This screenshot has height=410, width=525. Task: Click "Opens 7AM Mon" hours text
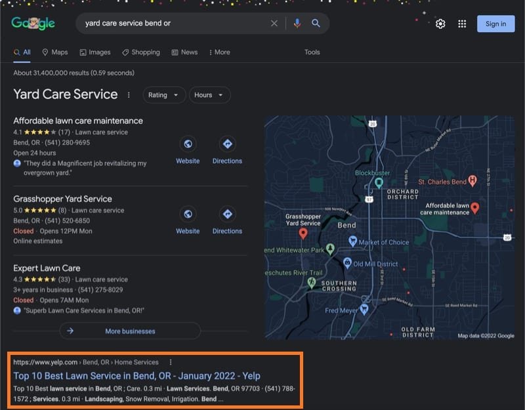(x=64, y=300)
